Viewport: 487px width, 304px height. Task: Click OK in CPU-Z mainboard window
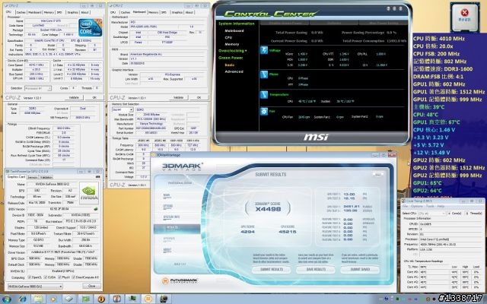[x=199, y=97]
